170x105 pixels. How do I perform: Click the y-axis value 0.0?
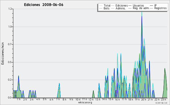[10, 98]
